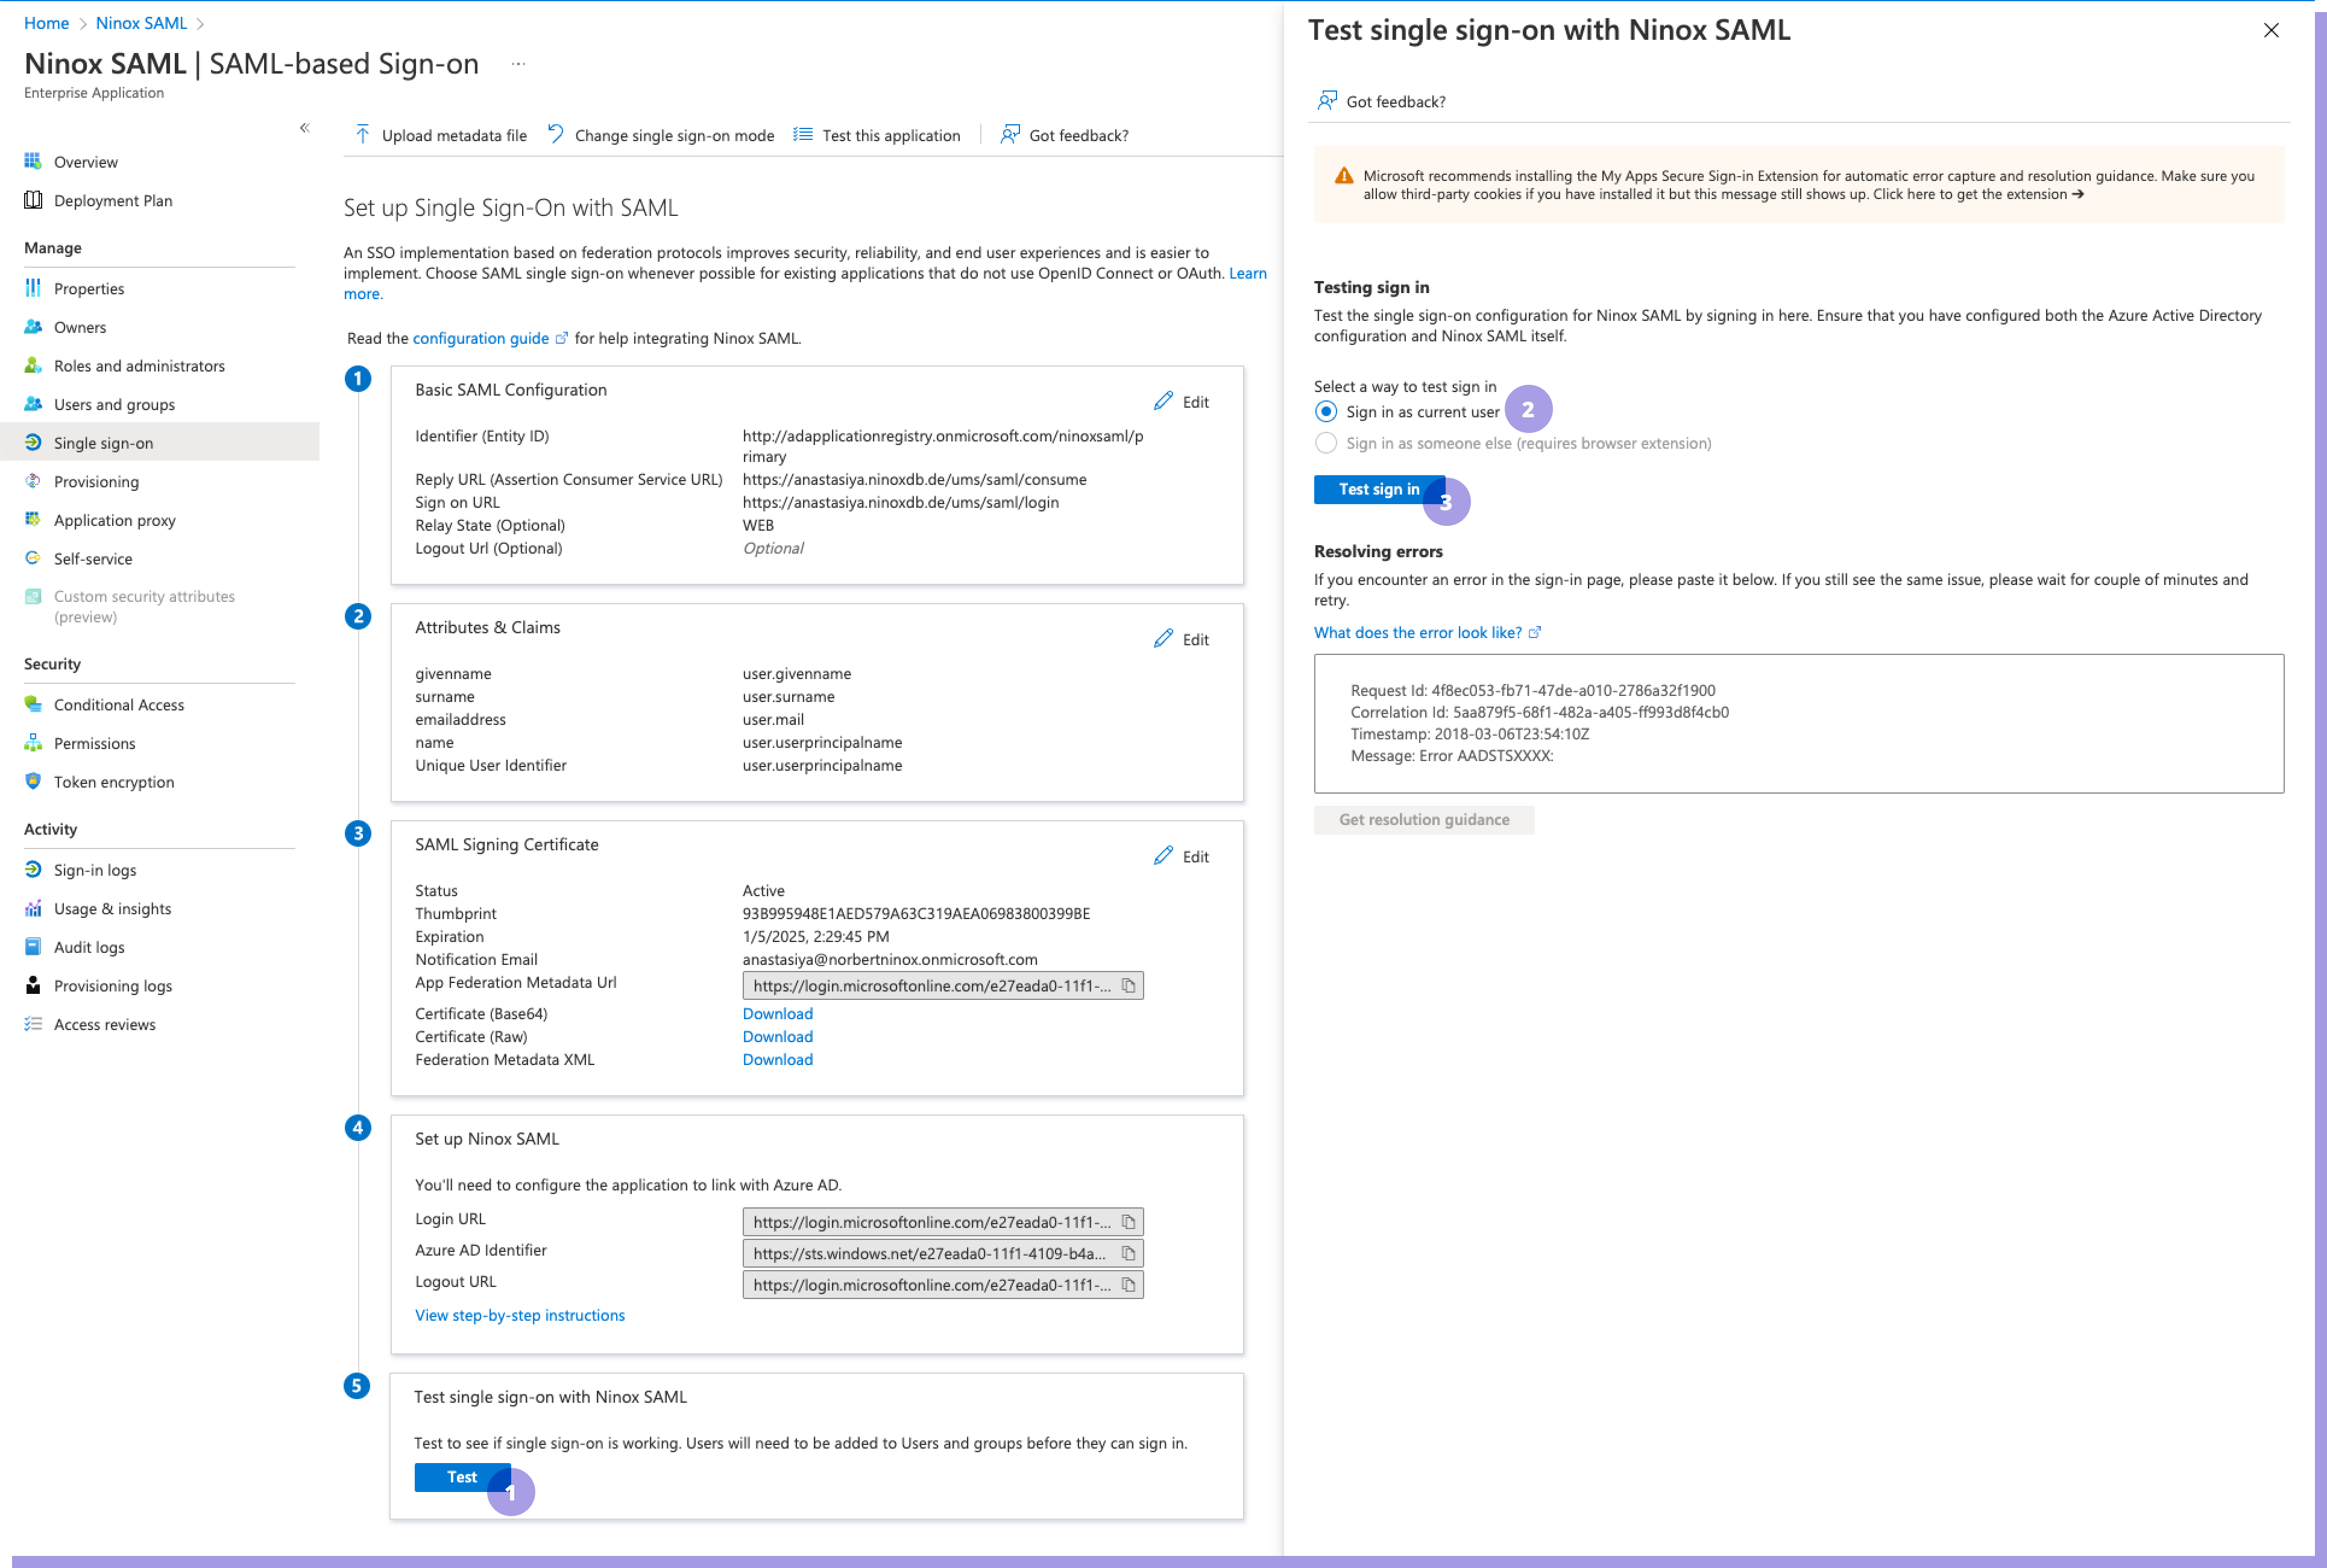The height and width of the screenshot is (1568, 2327).
Task: Open View step-by-step instructions link
Action: point(520,1315)
